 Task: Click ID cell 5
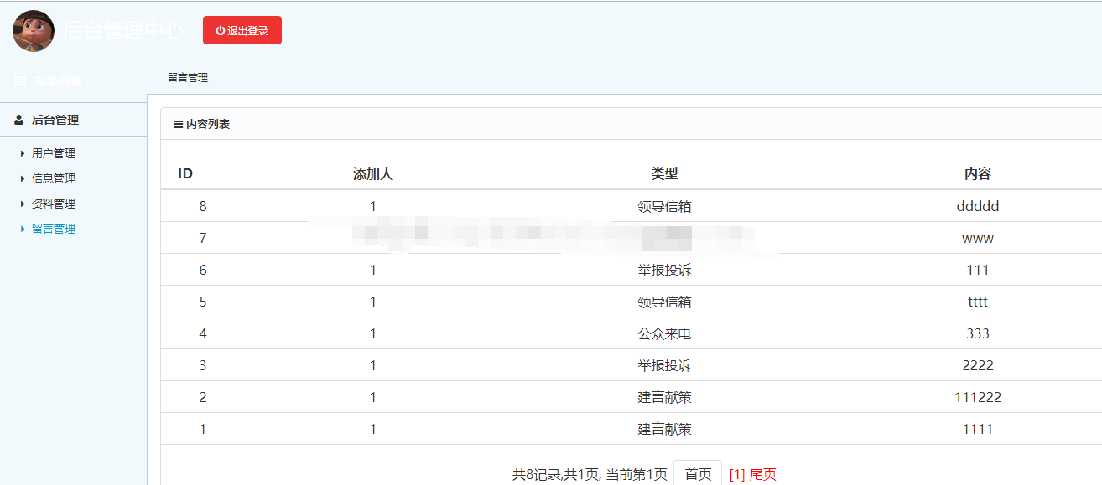[x=203, y=302]
